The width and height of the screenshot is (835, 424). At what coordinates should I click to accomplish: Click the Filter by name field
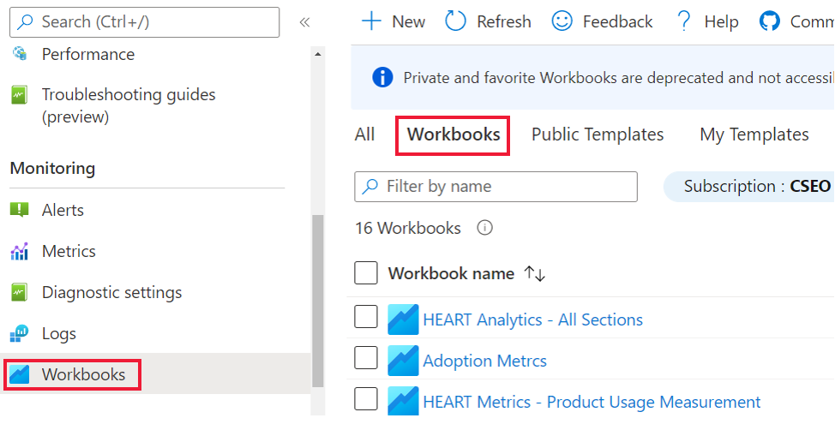[506, 186]
